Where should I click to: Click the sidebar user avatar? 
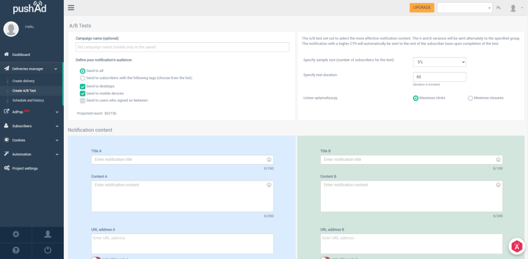[x=11, y=29]
